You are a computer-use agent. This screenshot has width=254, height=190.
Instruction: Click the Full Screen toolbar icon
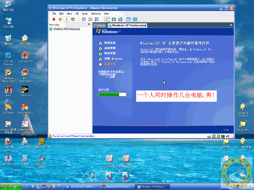click(114, 19)
